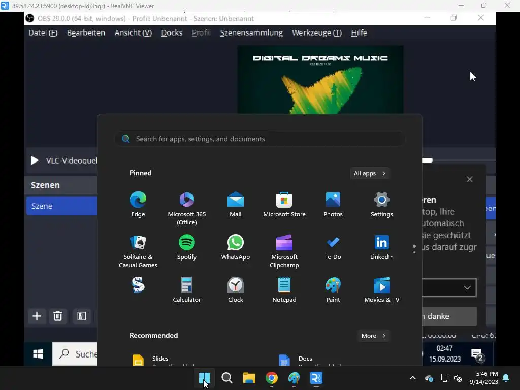Open Spotify from pinned apps

(187, 247)
